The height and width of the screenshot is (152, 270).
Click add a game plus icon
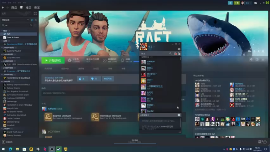pyautogui.click(x=4, y=142)
